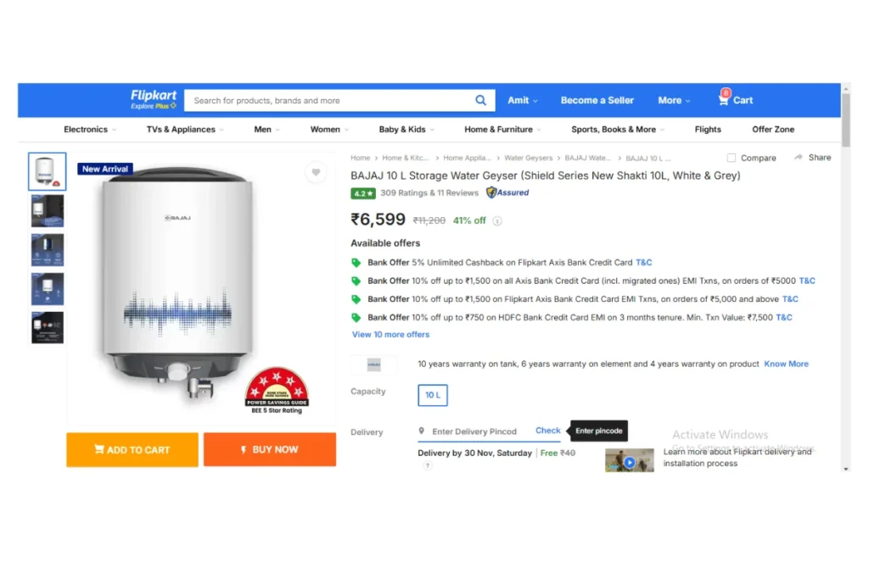Click the delivery location pin icon
The width and height of the screenshot is (869, 579).
click(421, 431)
